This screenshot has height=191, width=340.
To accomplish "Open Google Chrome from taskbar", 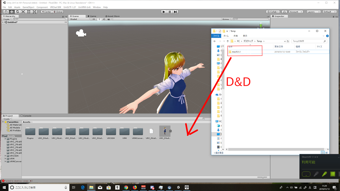I will tap(126, 187).
